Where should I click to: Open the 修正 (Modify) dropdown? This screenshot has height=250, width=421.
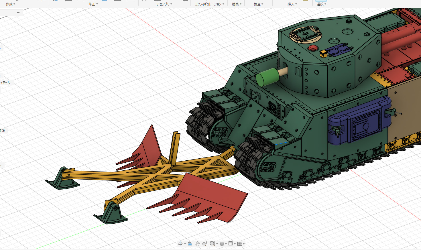point(93,4)
